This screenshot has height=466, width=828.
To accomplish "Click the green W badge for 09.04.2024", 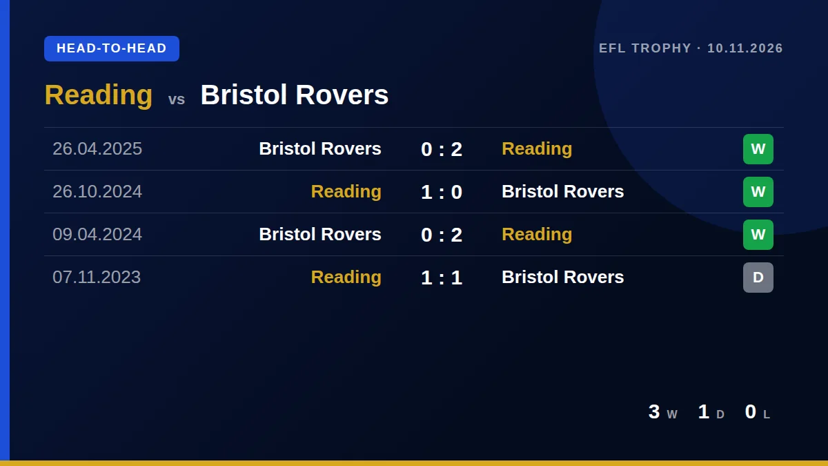I will click(x=758, y=235).
